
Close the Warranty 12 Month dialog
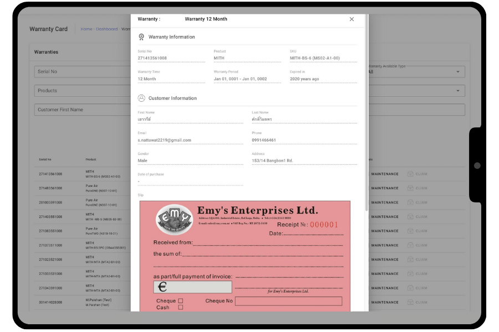[x=352, y=19]
